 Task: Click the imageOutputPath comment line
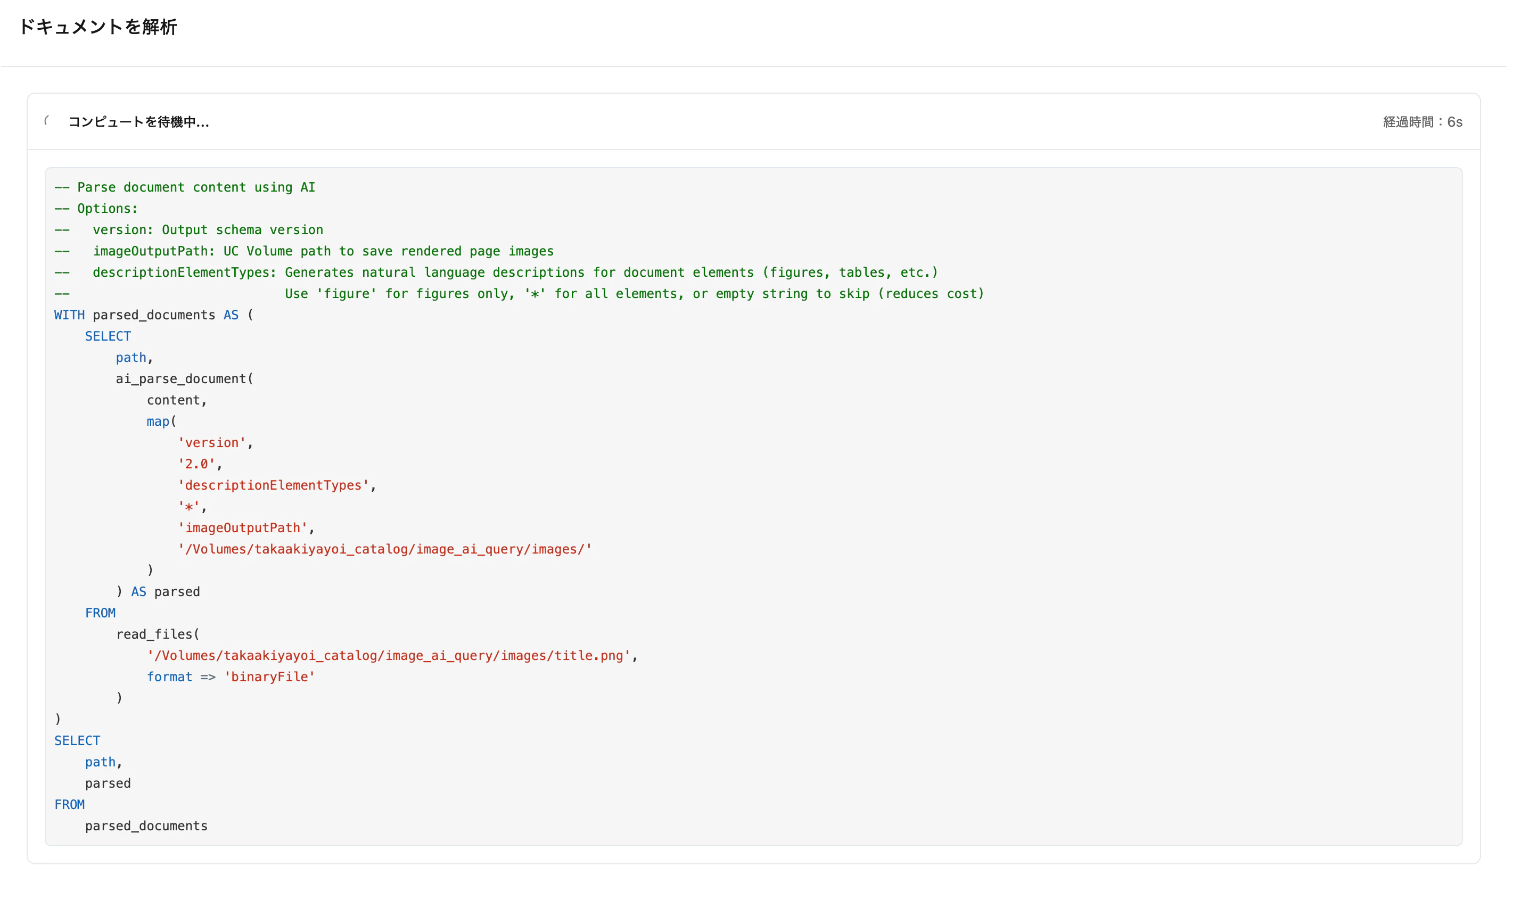[x=304, y=251]
